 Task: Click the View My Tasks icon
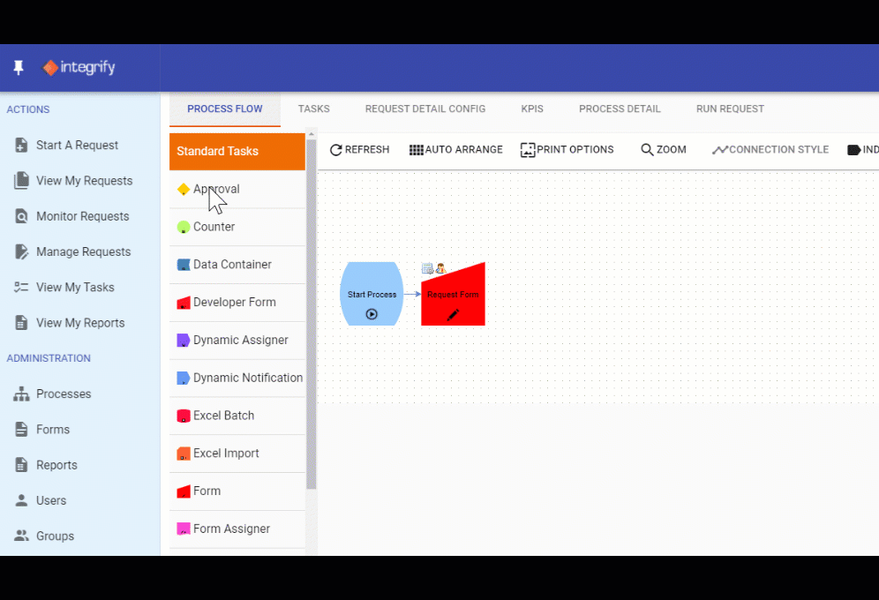click(x=21, y=288)
